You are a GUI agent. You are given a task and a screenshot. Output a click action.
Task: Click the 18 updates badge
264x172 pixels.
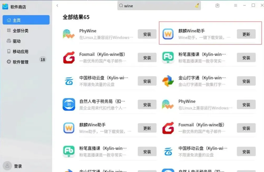(43, 60)
